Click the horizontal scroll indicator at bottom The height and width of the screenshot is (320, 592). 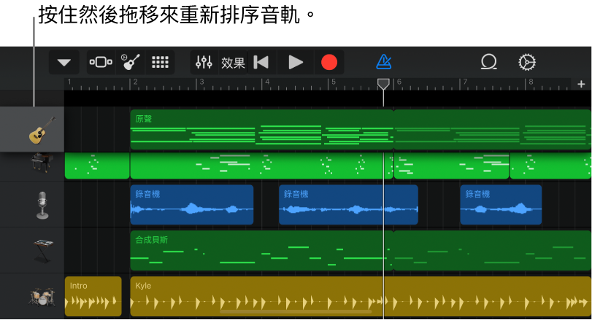click(x=296, y=312)
